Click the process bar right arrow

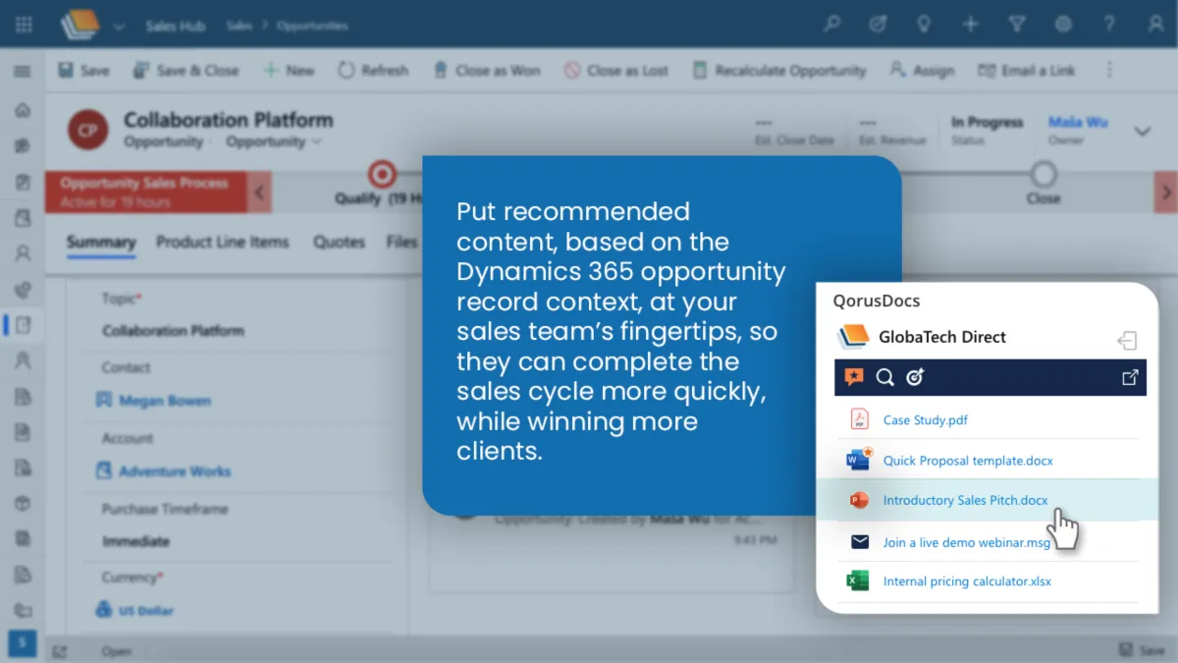click(1165, 193)
